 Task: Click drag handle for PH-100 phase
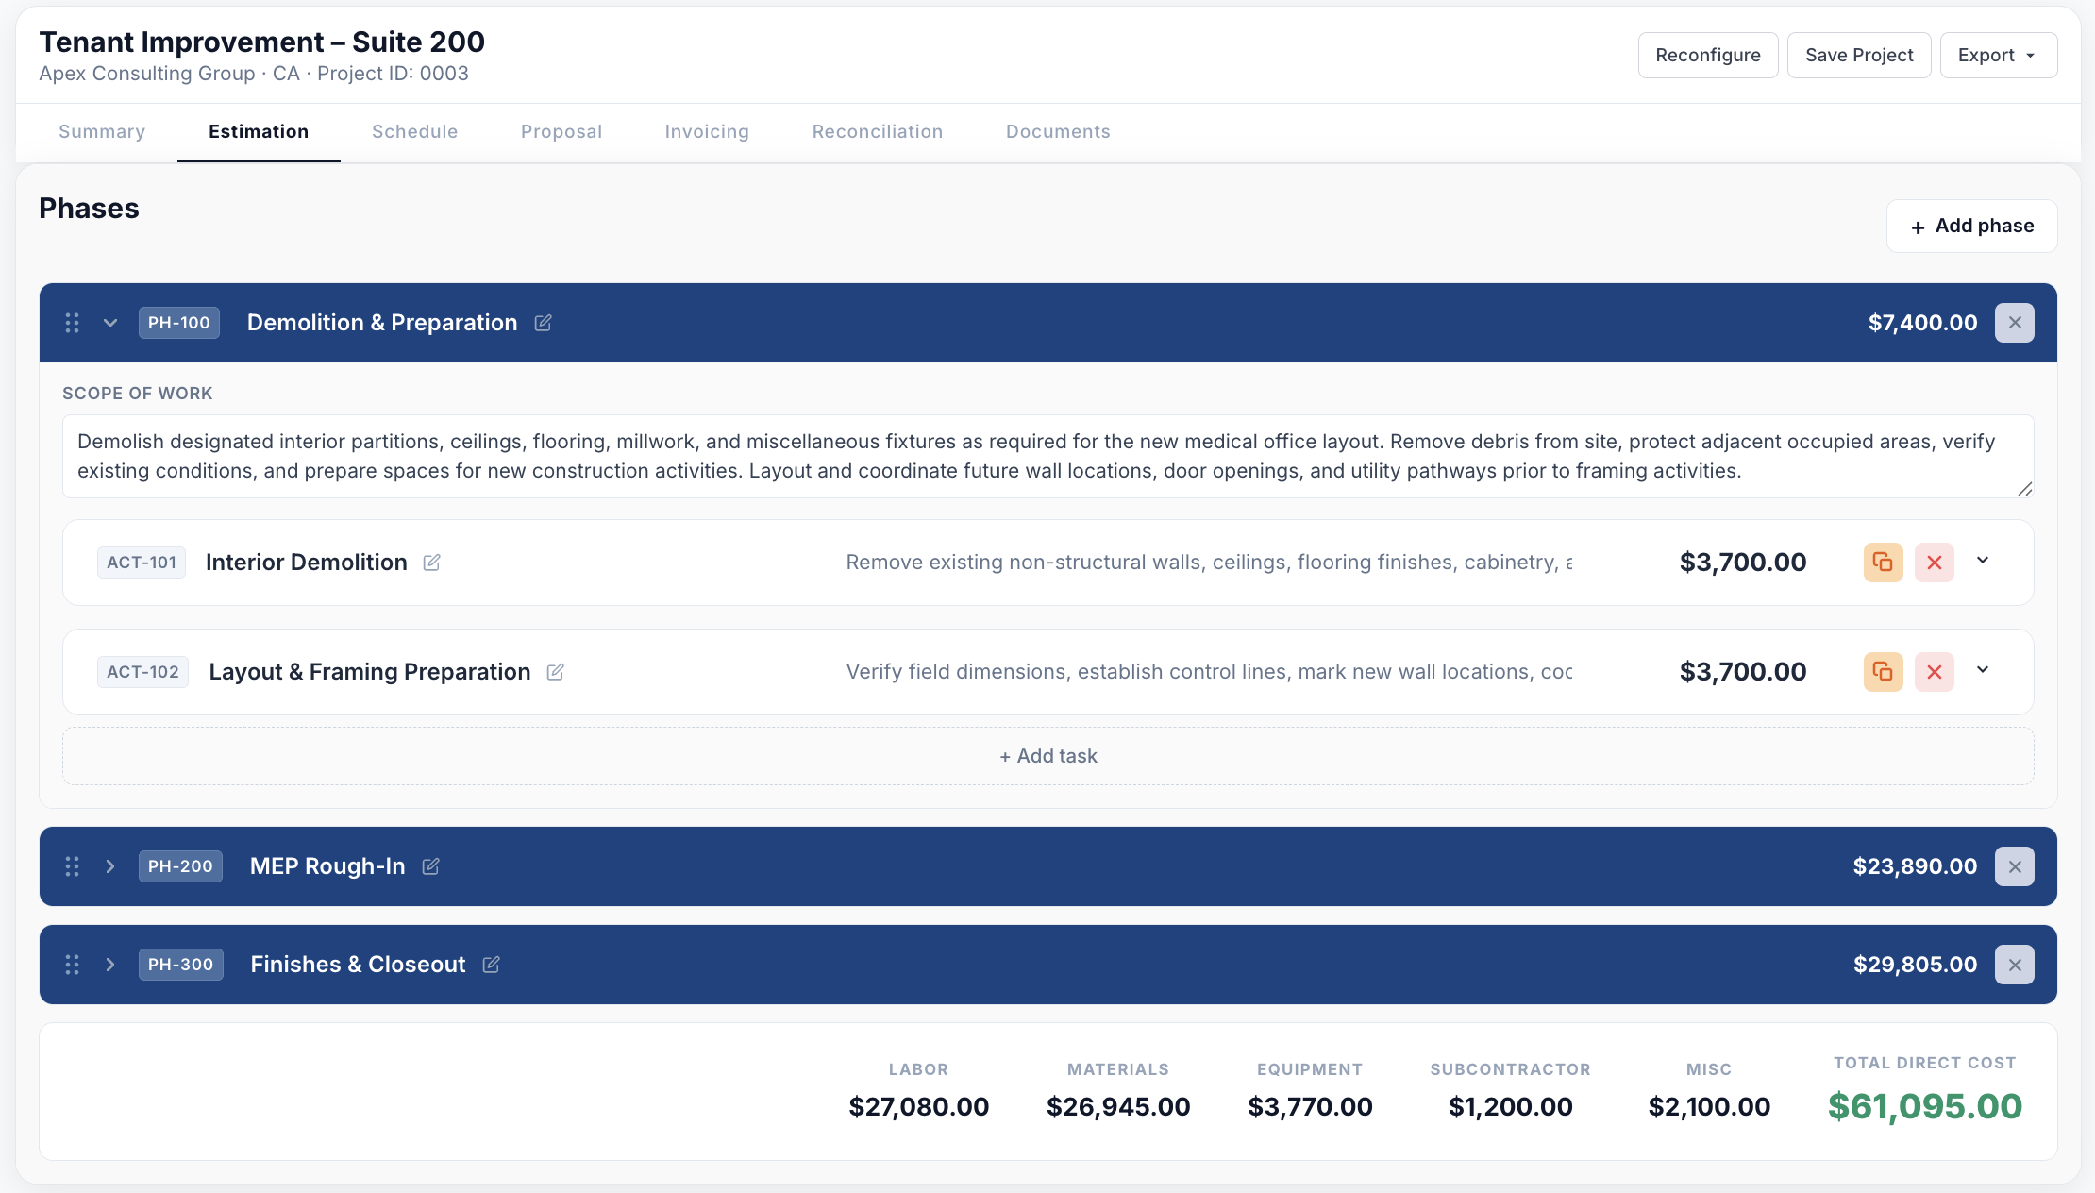[72, 323]
